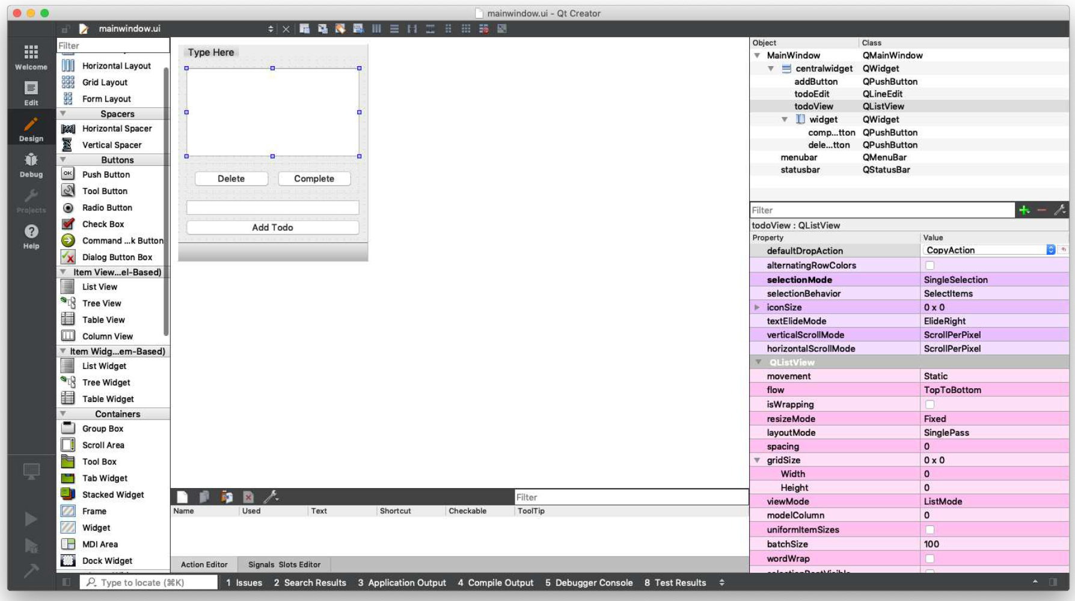Apply Lay Out Vertically from toolbar

click(394, 29)
